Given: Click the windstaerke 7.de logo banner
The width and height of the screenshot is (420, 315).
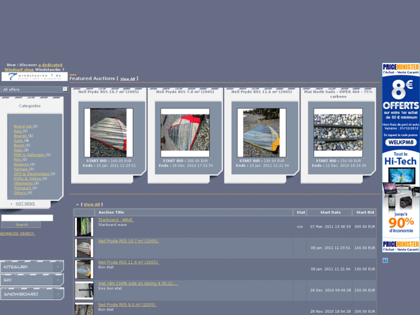Looking at the screenshot, I should pyautogui.click(x=35, y=77).
